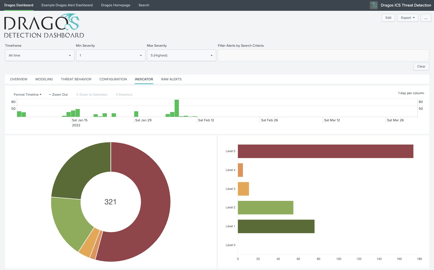Switch to the MODELING tab
434x270 pixels.
(44, 79)
